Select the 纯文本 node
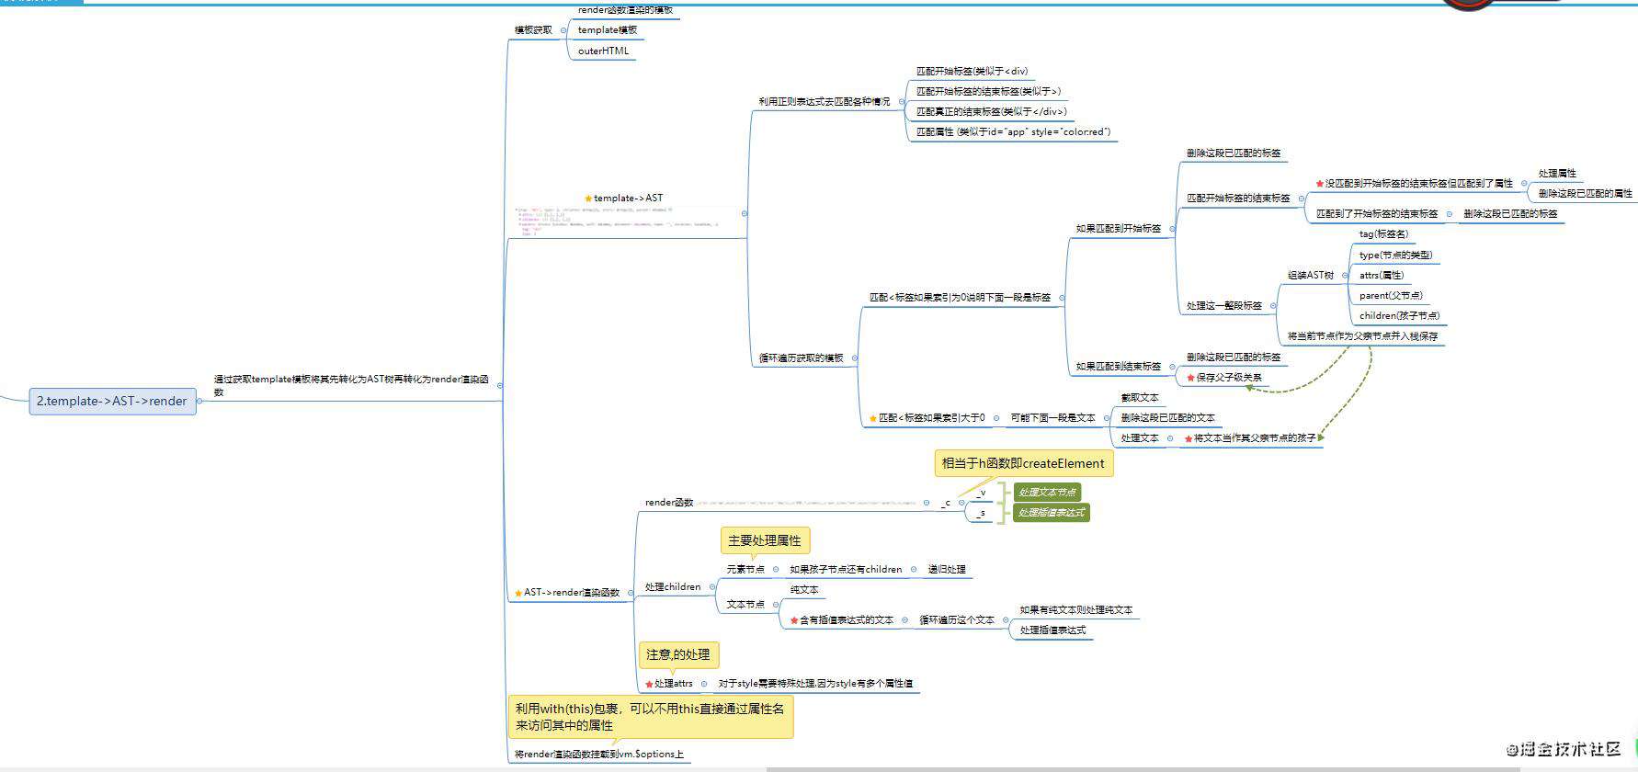 (x=803, y=590)
